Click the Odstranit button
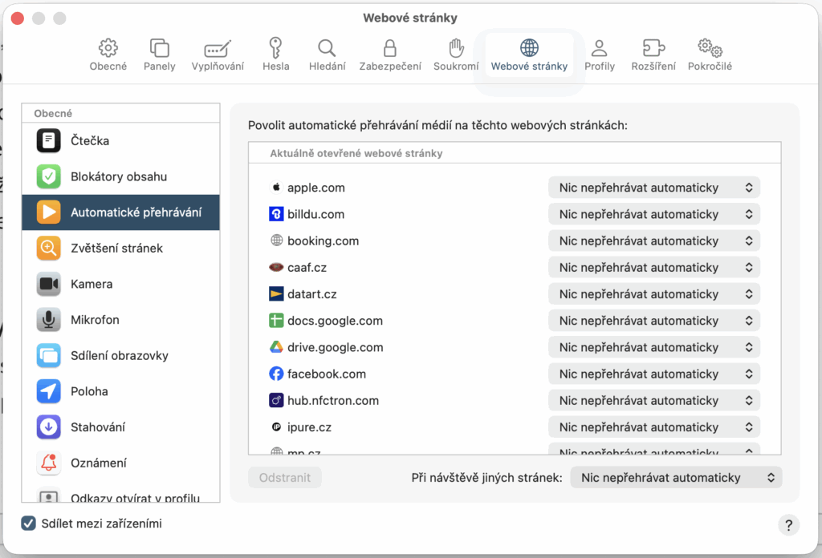Image resolution: width=822 pixels, height=558 pixels. 285,477
